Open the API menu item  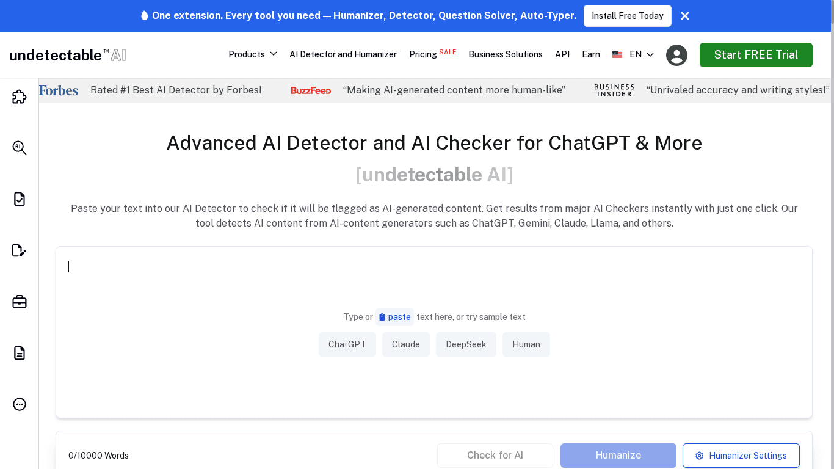(562, 54)
